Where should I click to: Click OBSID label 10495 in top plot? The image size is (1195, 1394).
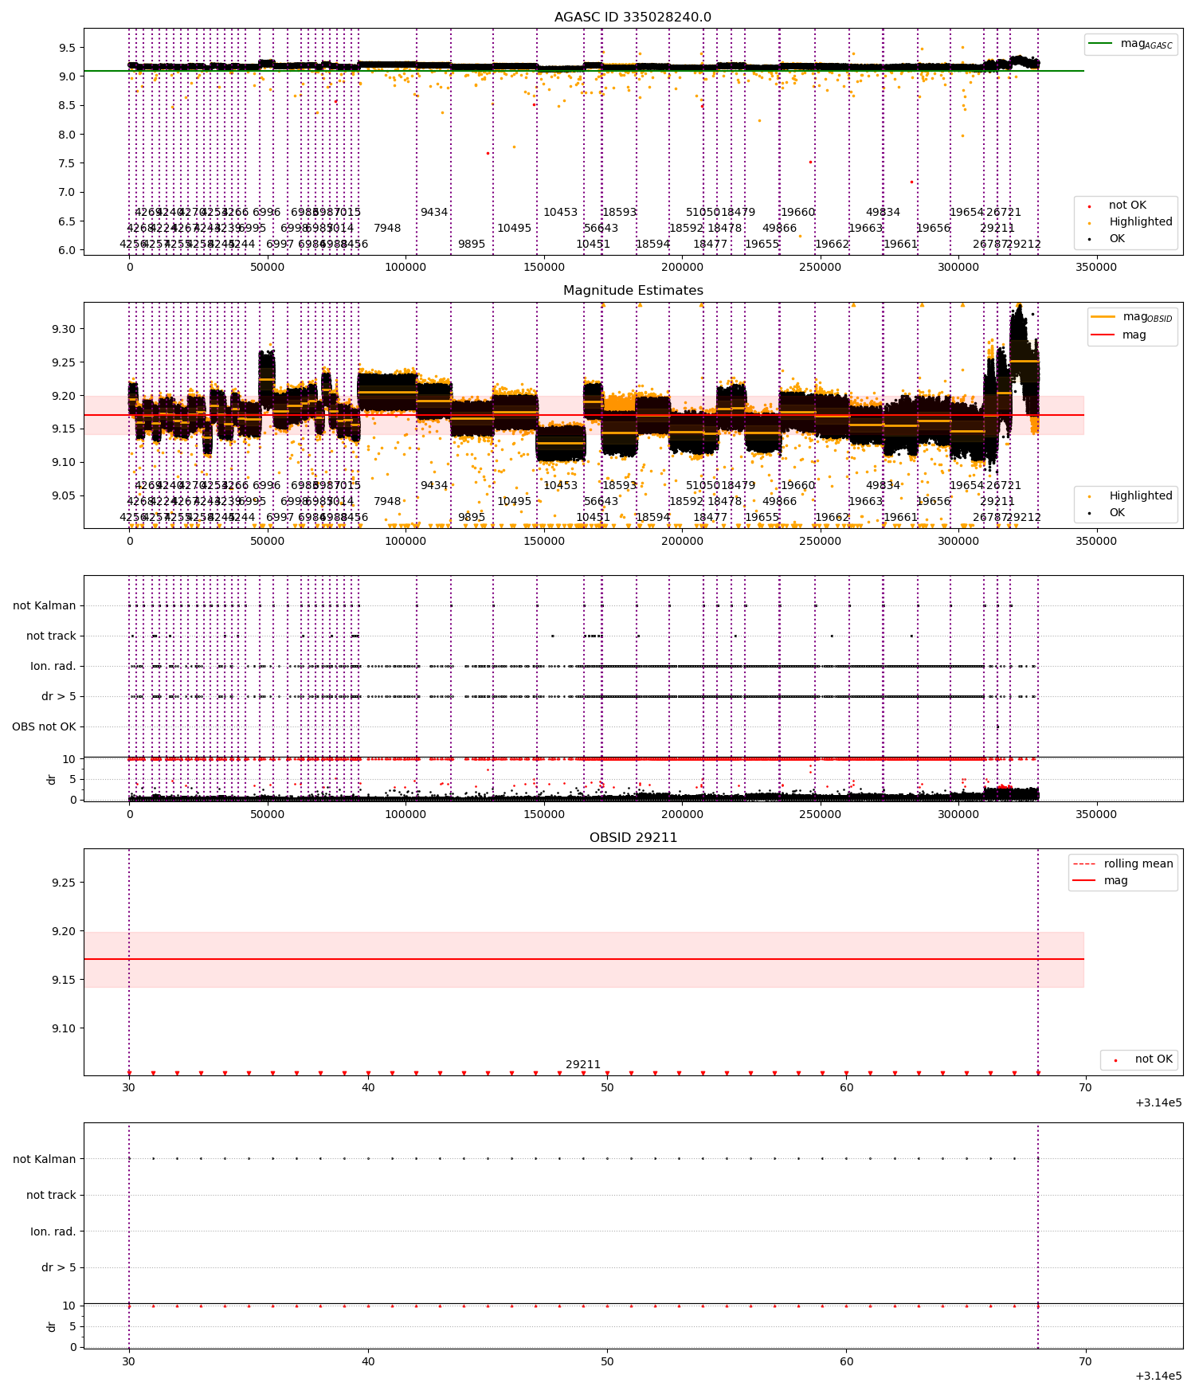(515, 229)
